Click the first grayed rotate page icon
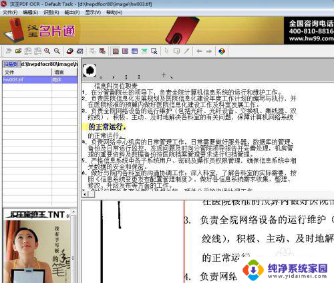This screenshot has height=283, width=334. (x=28, y=51)
